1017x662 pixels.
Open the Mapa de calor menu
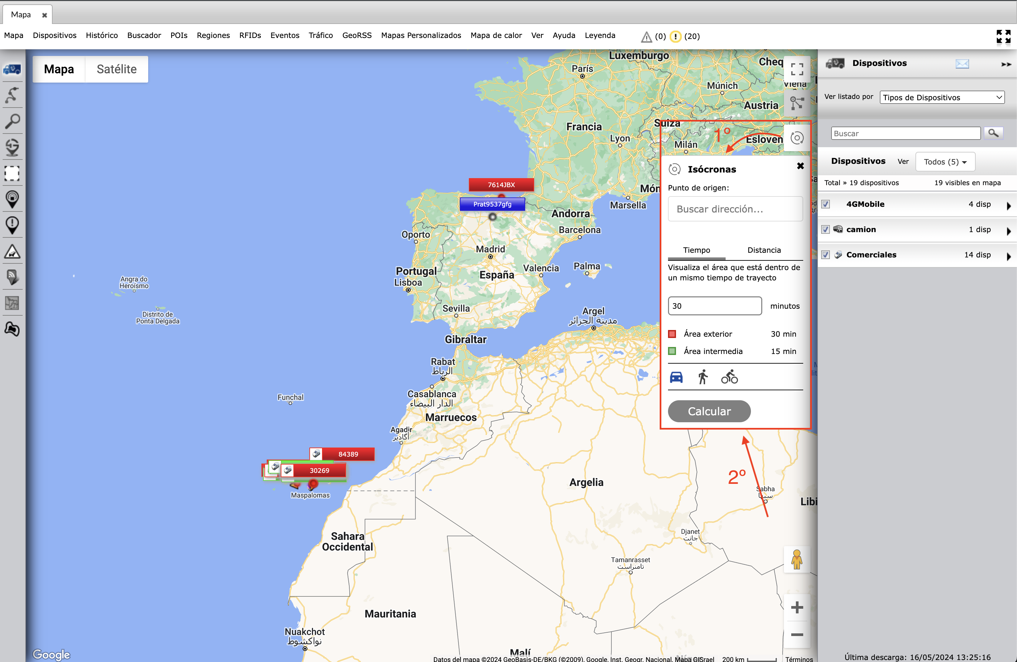coord(496,36)
